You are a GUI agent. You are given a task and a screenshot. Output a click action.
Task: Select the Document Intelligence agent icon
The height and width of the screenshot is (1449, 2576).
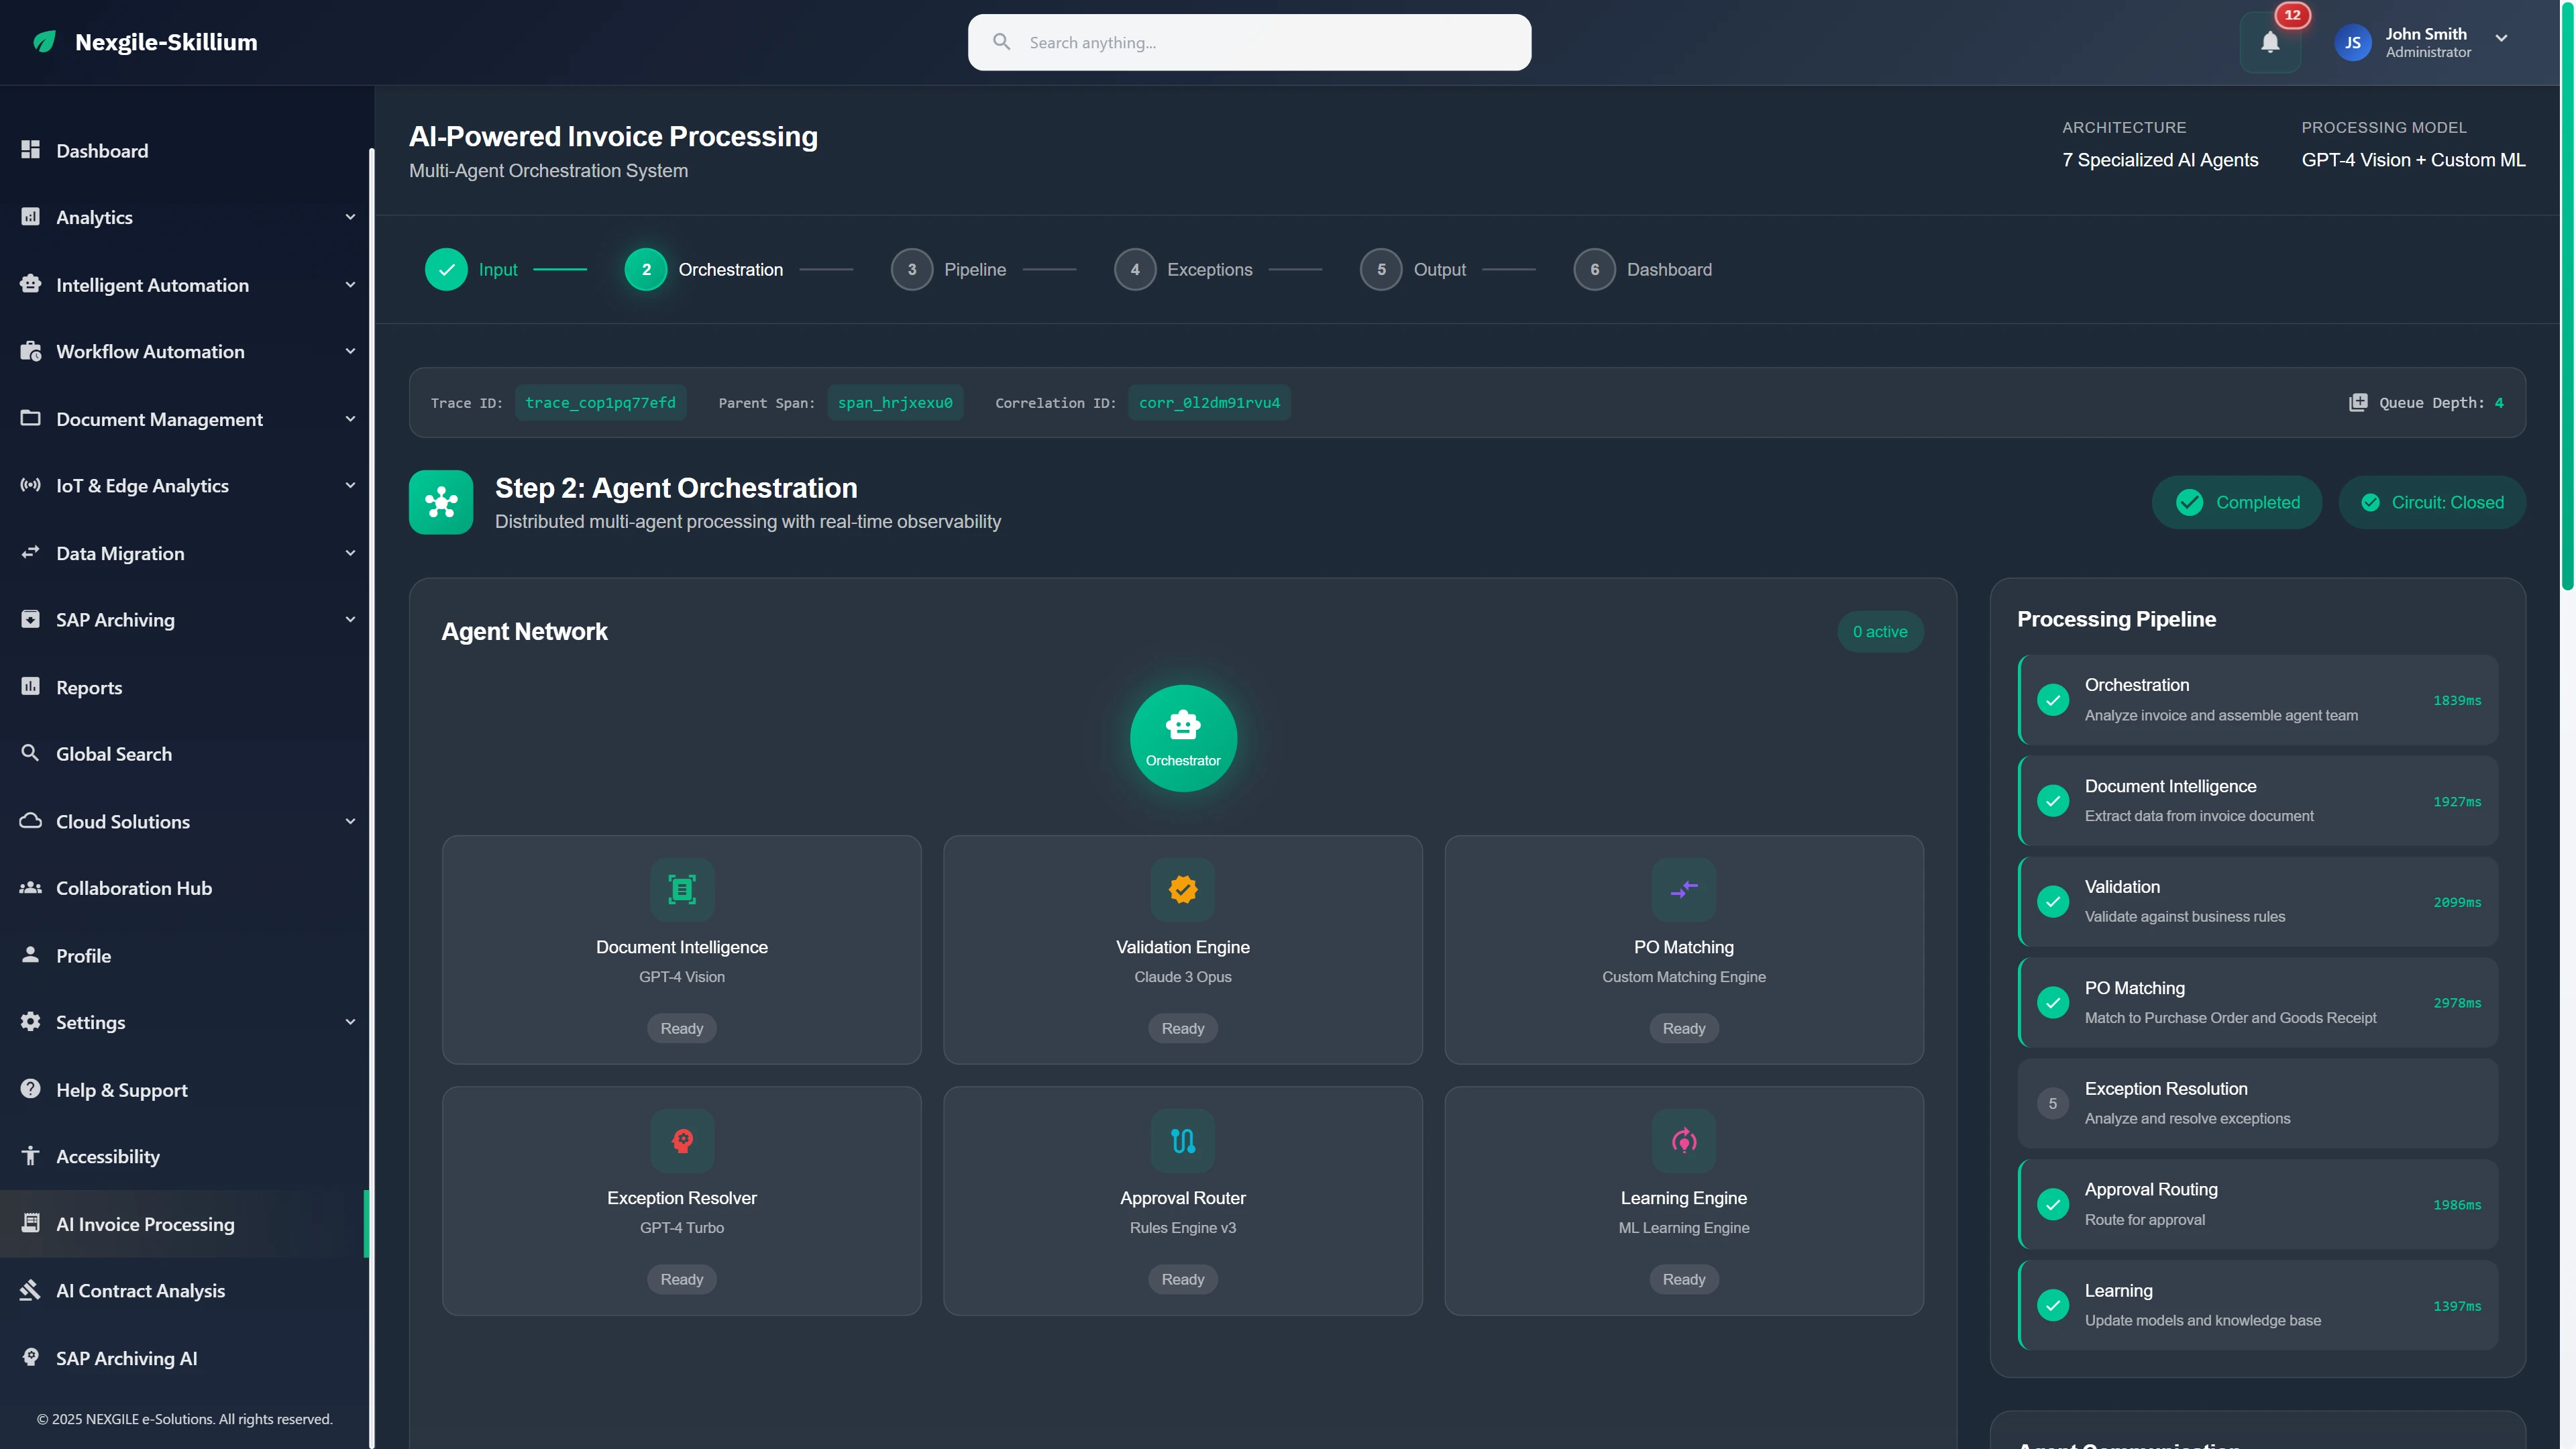pos(681,889)
